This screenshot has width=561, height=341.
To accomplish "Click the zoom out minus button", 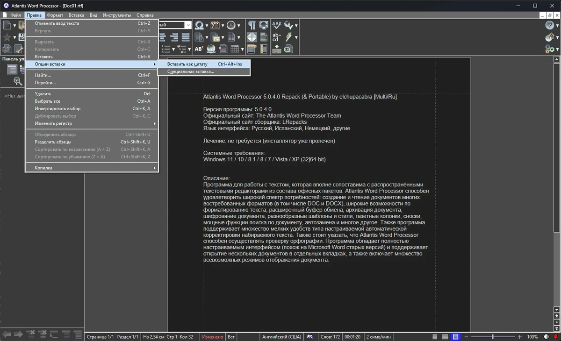I will tap(467, 337).
